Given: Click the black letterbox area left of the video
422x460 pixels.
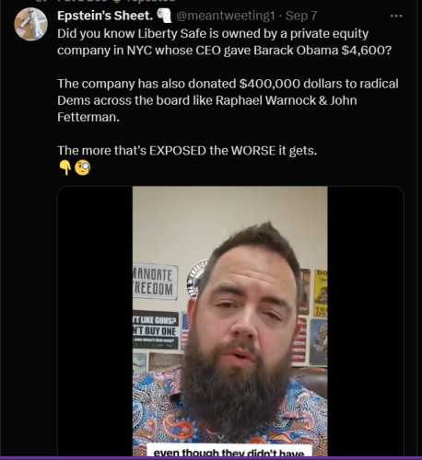Looking at the screenshot, I should tap(95, 321).
